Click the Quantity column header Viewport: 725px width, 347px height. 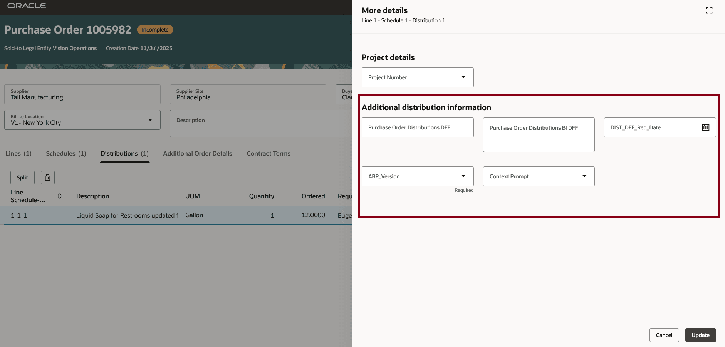(262, 196)
